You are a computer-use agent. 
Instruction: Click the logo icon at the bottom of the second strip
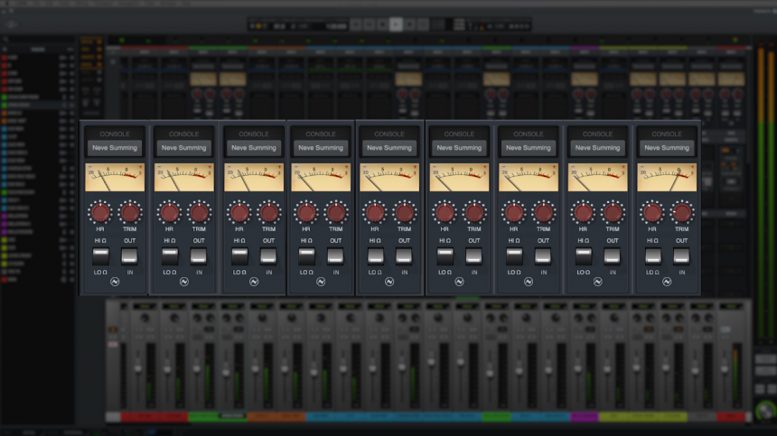[184, 282]
